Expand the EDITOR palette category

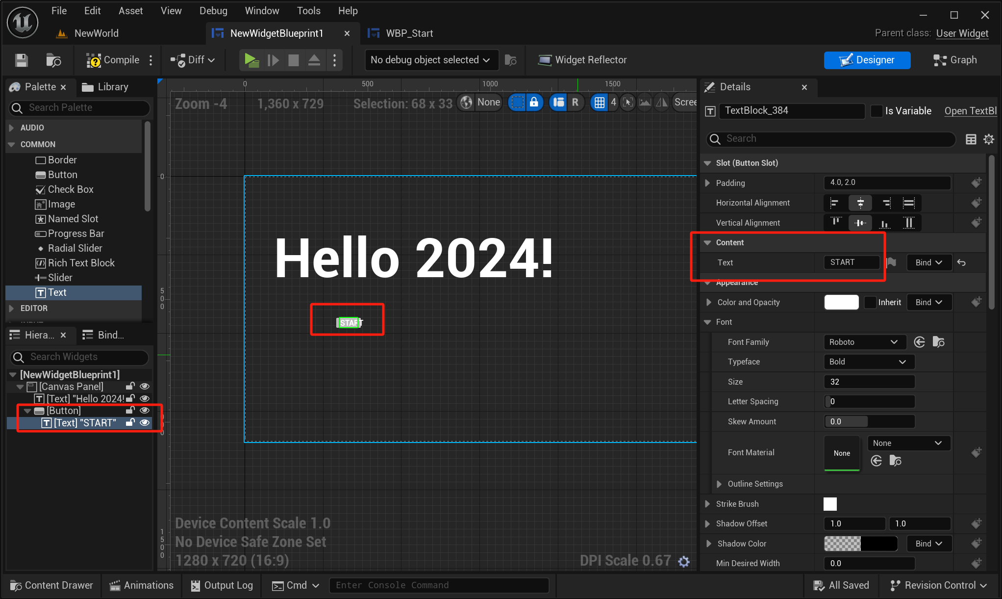tap(11, 308)
